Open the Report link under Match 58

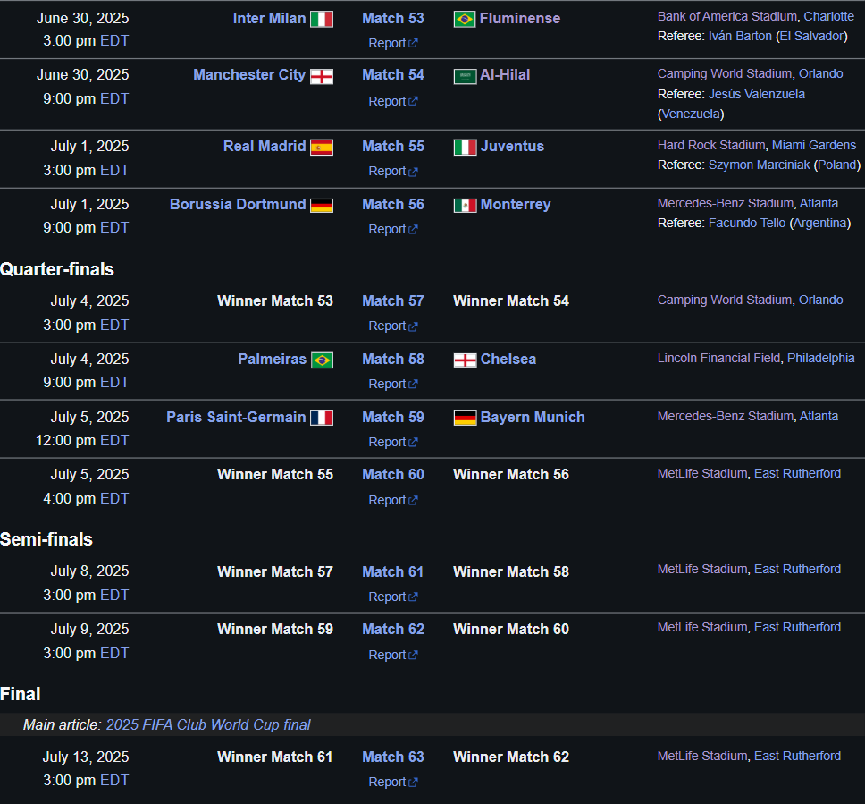[x=393, y=384]
